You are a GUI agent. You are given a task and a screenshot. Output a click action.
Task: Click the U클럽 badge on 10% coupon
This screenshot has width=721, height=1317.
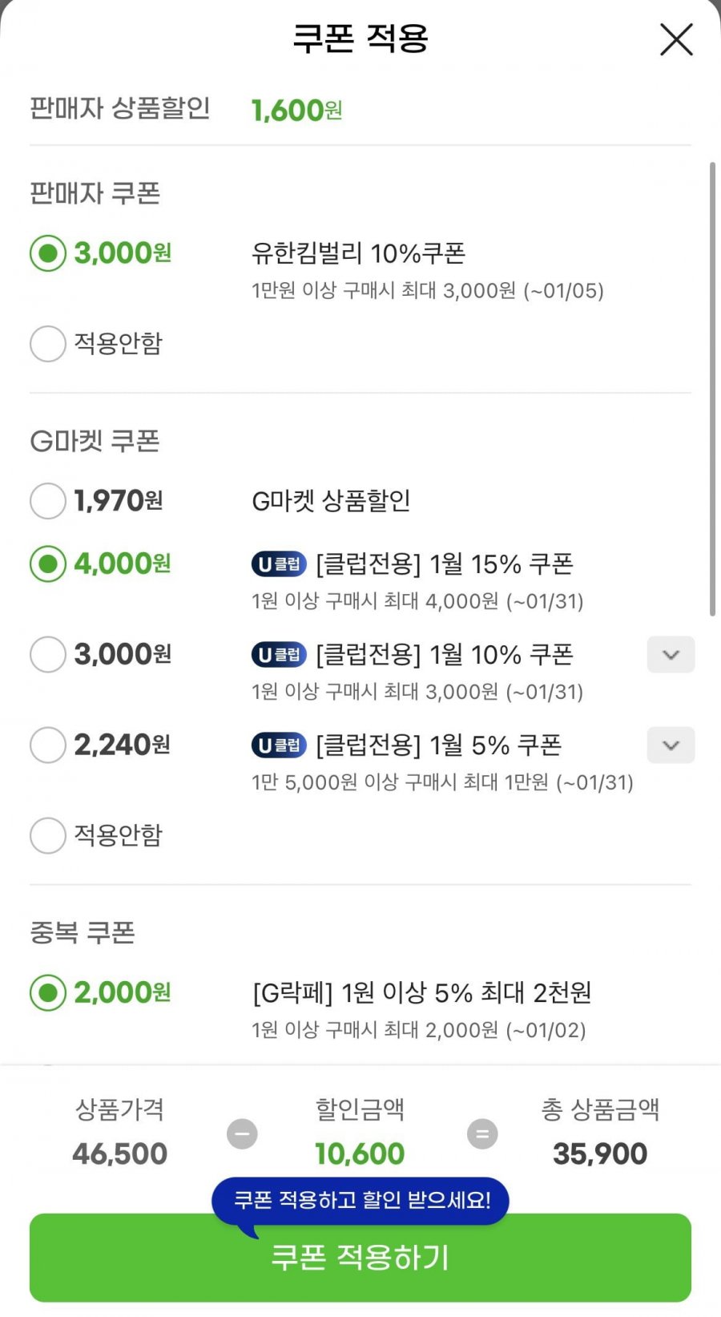(279, 655)
